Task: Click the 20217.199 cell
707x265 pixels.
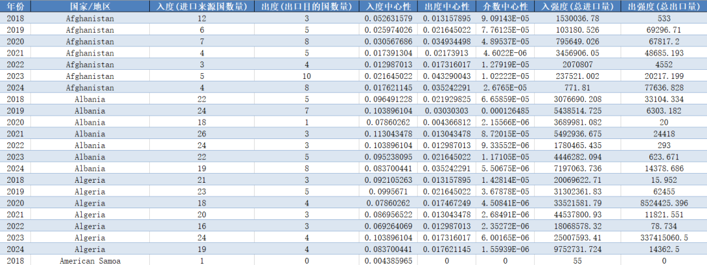Action: 664,76
